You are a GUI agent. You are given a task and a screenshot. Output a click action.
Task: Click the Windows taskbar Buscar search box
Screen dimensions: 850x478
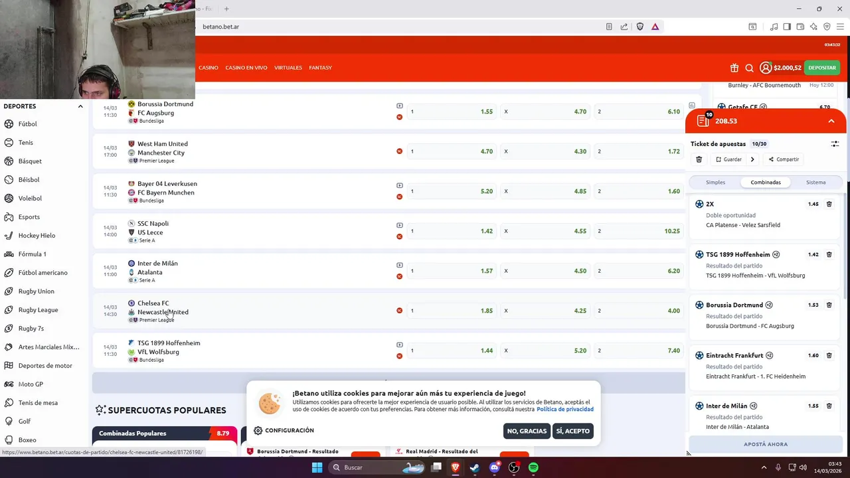coord(375,467)
